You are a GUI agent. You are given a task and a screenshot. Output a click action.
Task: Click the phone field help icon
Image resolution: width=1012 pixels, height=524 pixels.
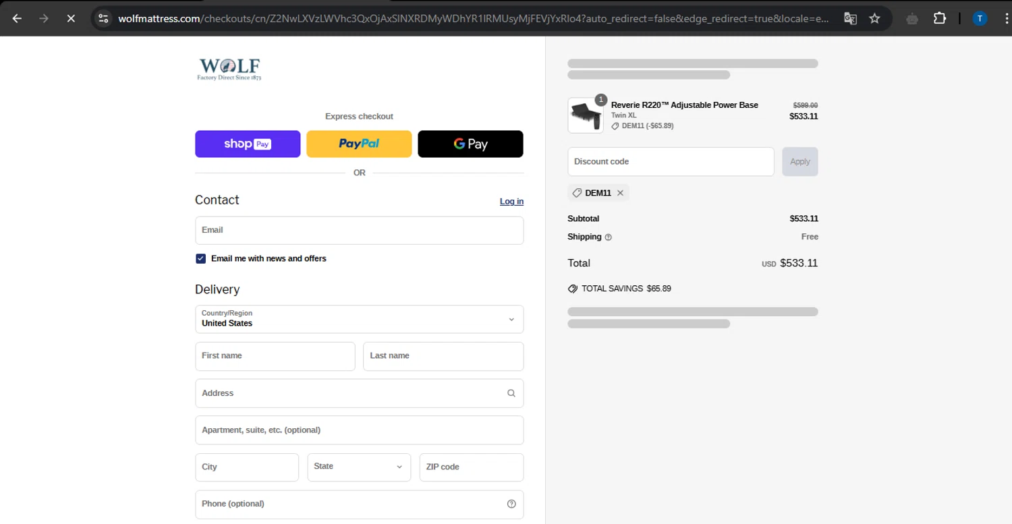(x=511, y=504)
